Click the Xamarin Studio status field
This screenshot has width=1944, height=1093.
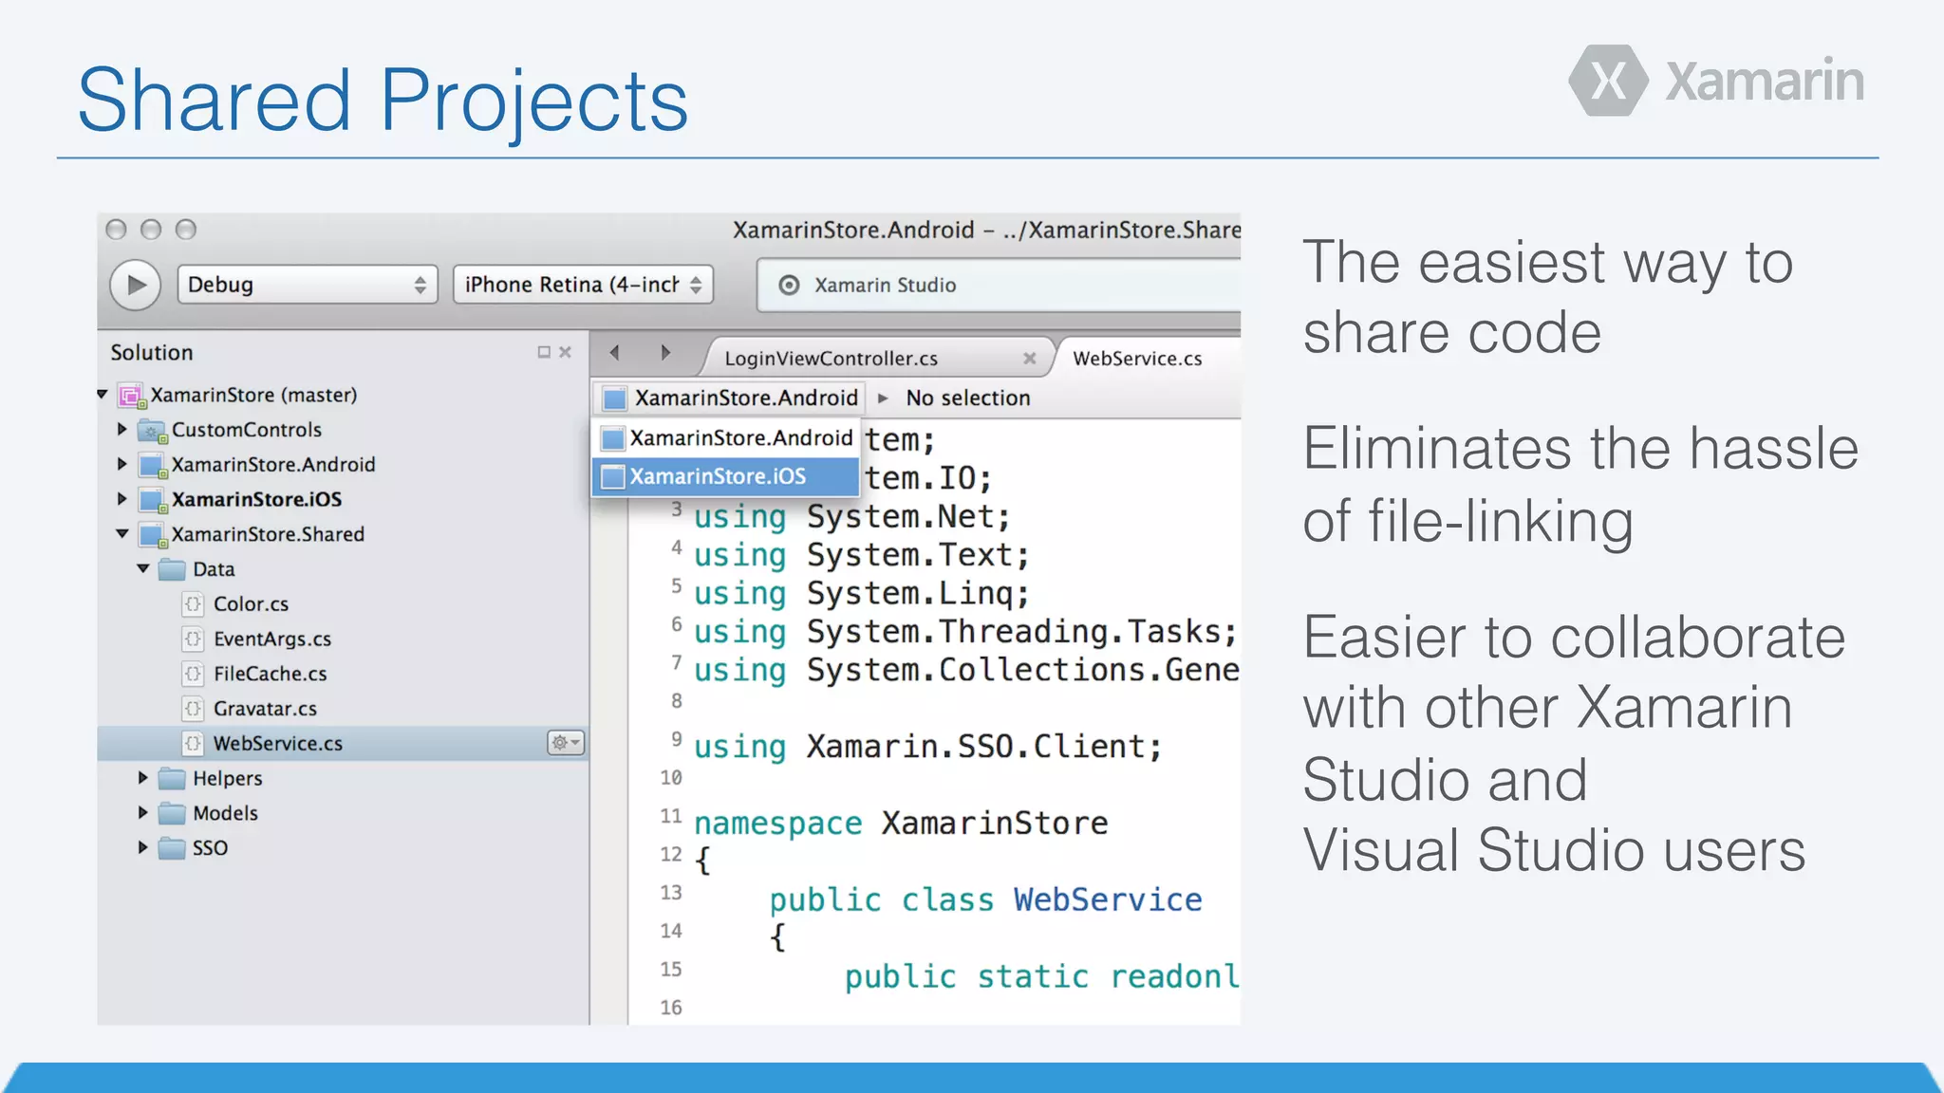point(999,286)
